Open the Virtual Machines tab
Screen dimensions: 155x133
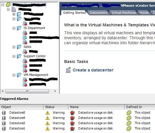124,13
